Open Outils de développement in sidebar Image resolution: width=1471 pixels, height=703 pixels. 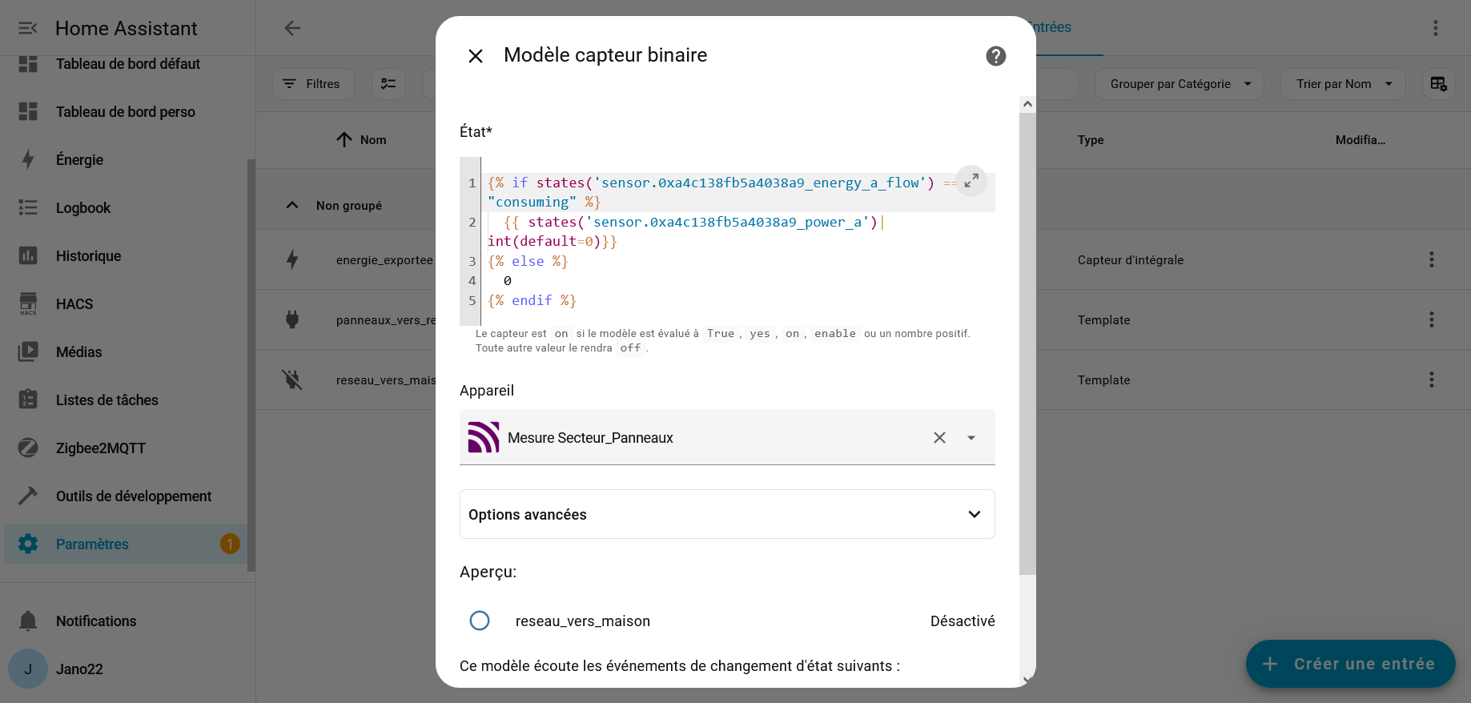(x=133, y=496)
